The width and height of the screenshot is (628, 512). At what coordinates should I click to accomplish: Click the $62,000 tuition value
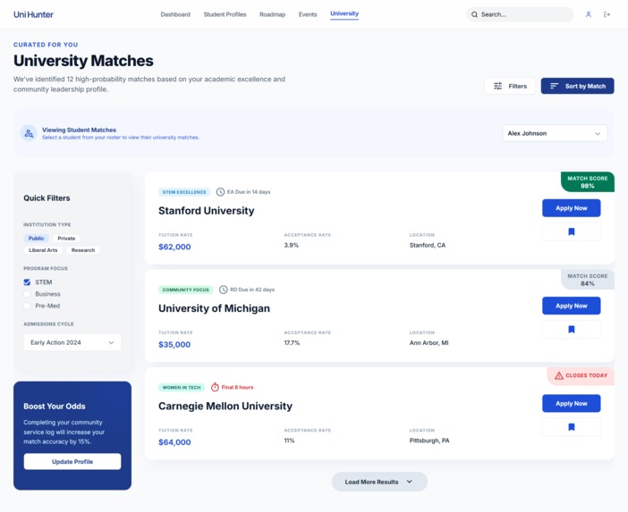point(174,247)
